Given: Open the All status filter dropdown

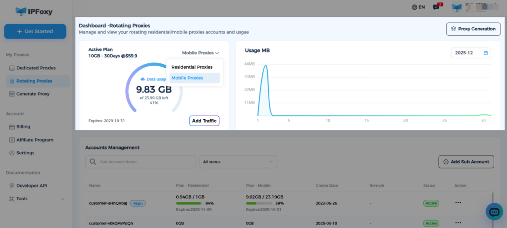Looking at the screenshot, I should click(x=238, y=162).
